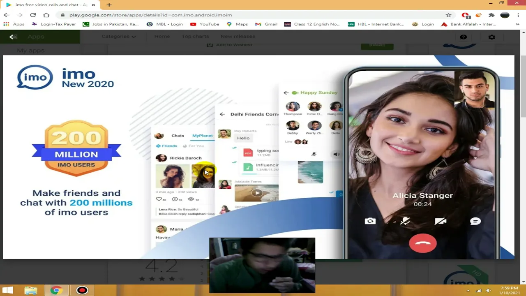526x296 pixels.
Task: Expand the Categories dropdown
Action: coord(118,36)
